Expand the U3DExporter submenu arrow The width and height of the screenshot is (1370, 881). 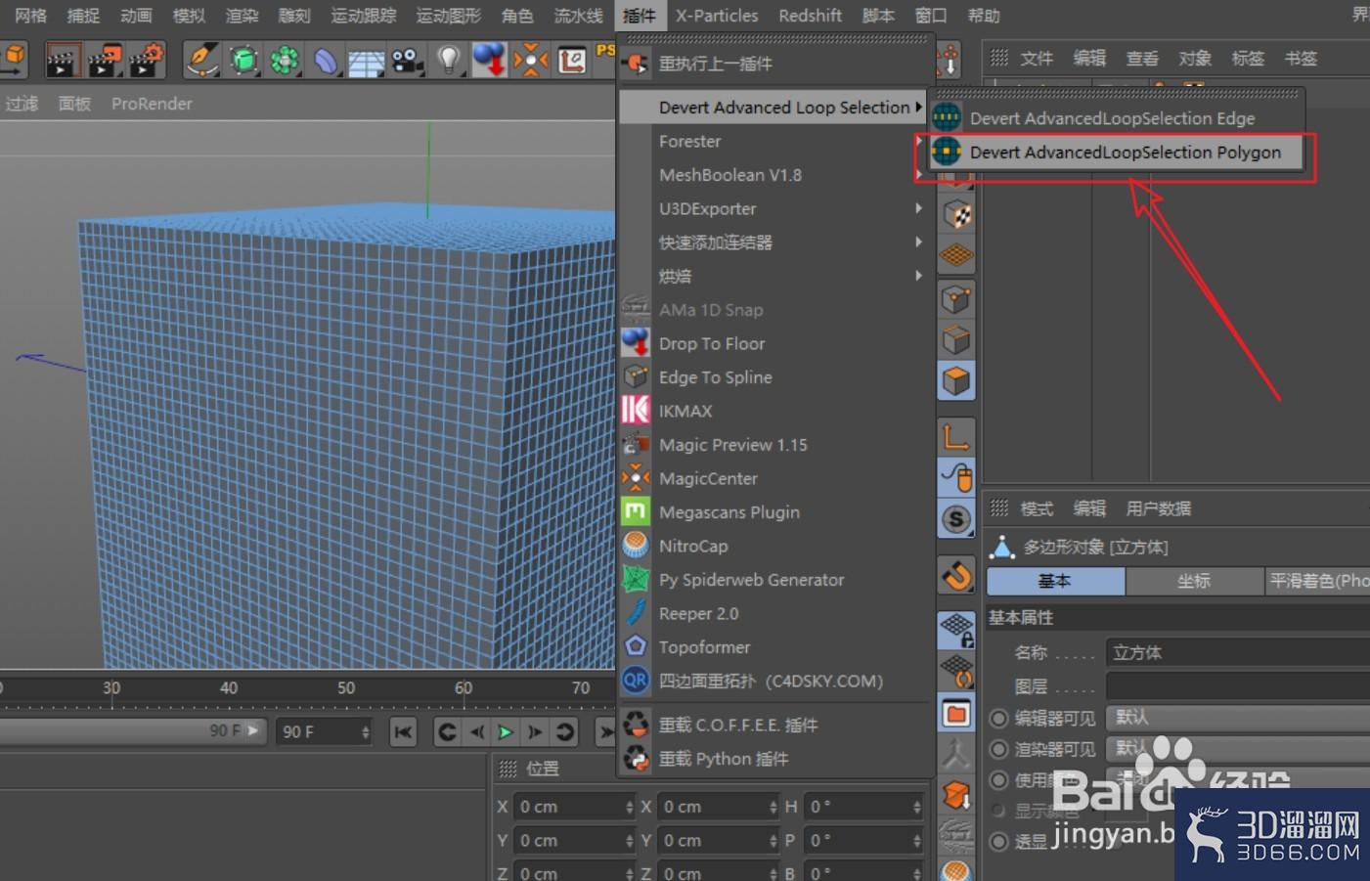pos(918,208)
